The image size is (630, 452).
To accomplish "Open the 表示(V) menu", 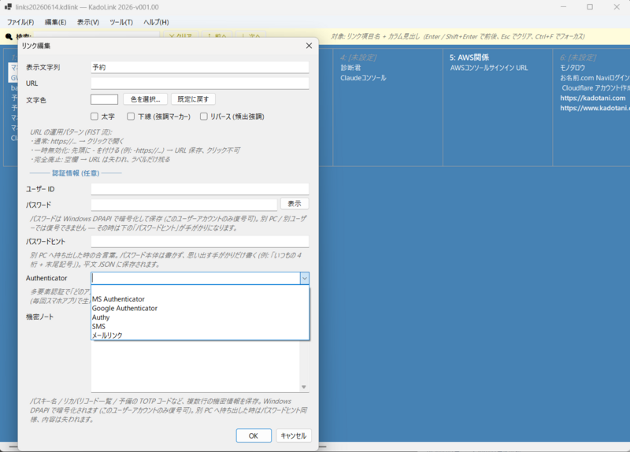I will click(88, 22).
